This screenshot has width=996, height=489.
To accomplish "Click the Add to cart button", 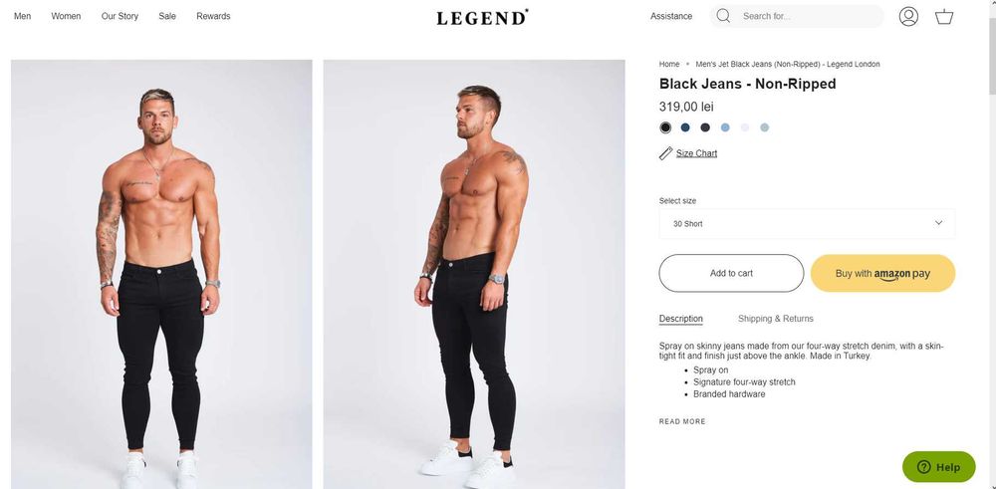I will tap(731, 273).
